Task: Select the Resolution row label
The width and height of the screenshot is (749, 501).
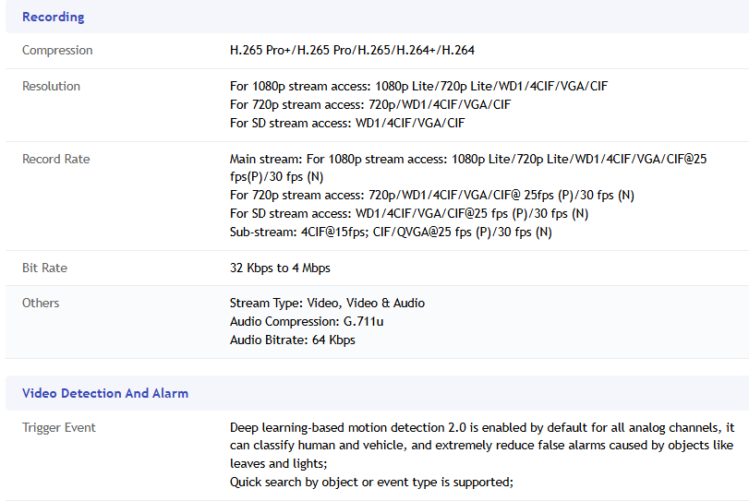Action: click(51, 86)
